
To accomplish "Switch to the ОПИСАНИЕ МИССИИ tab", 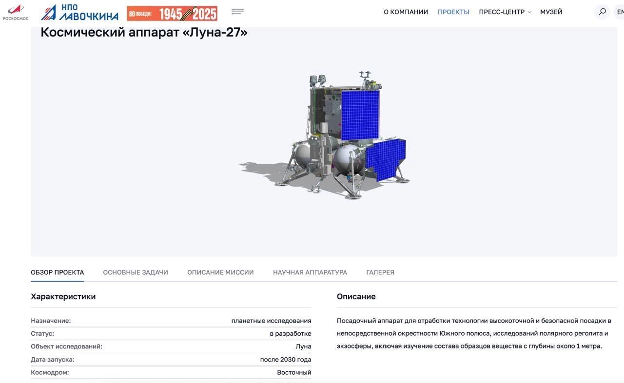I will click(220, 272).
